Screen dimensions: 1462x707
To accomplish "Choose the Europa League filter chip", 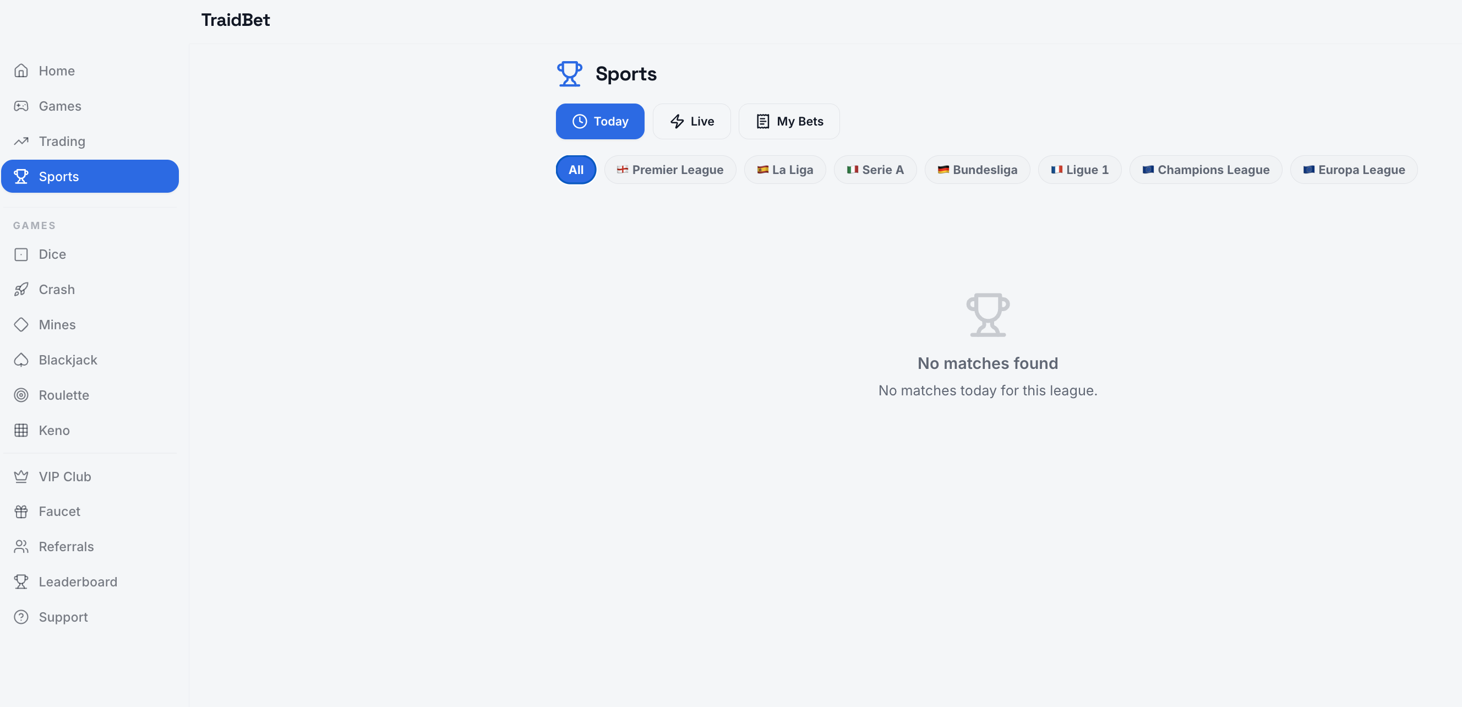I will (x=1353, y=170).
